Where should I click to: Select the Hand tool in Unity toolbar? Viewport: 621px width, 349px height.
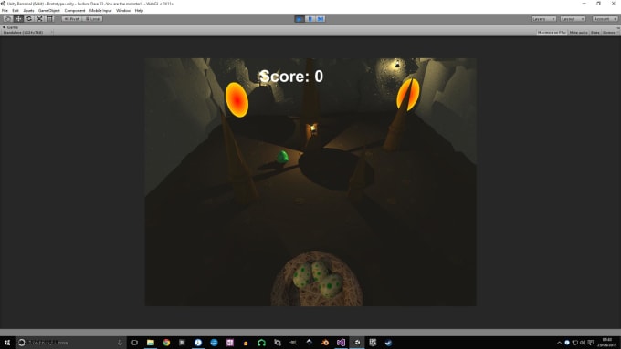7,19
